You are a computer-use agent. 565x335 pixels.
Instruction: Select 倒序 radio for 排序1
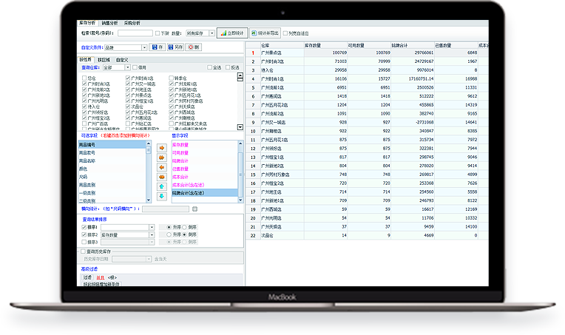pos(185,226)
